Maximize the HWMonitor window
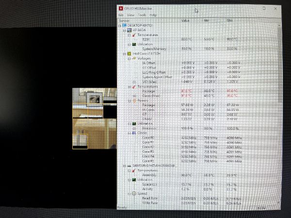 (264, 8)
